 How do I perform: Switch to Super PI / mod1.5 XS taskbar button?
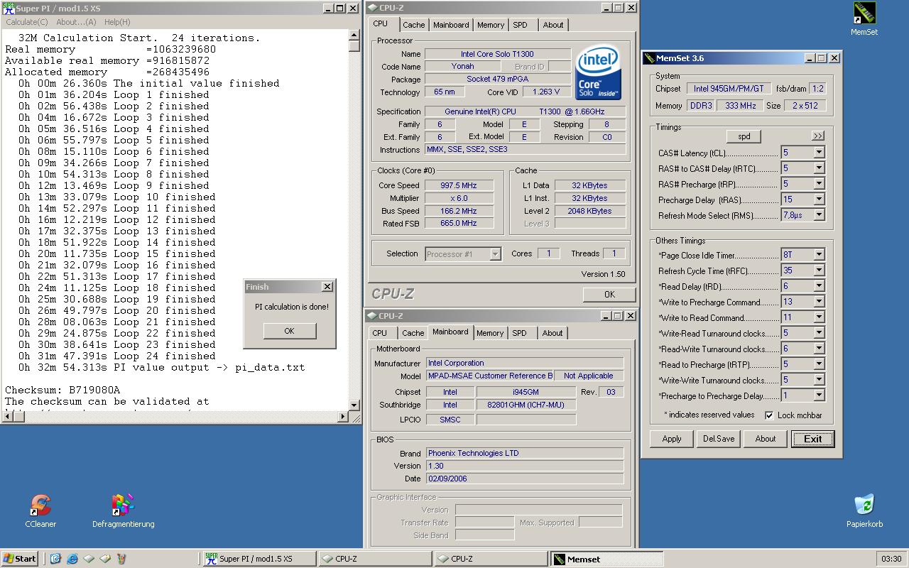258,559
